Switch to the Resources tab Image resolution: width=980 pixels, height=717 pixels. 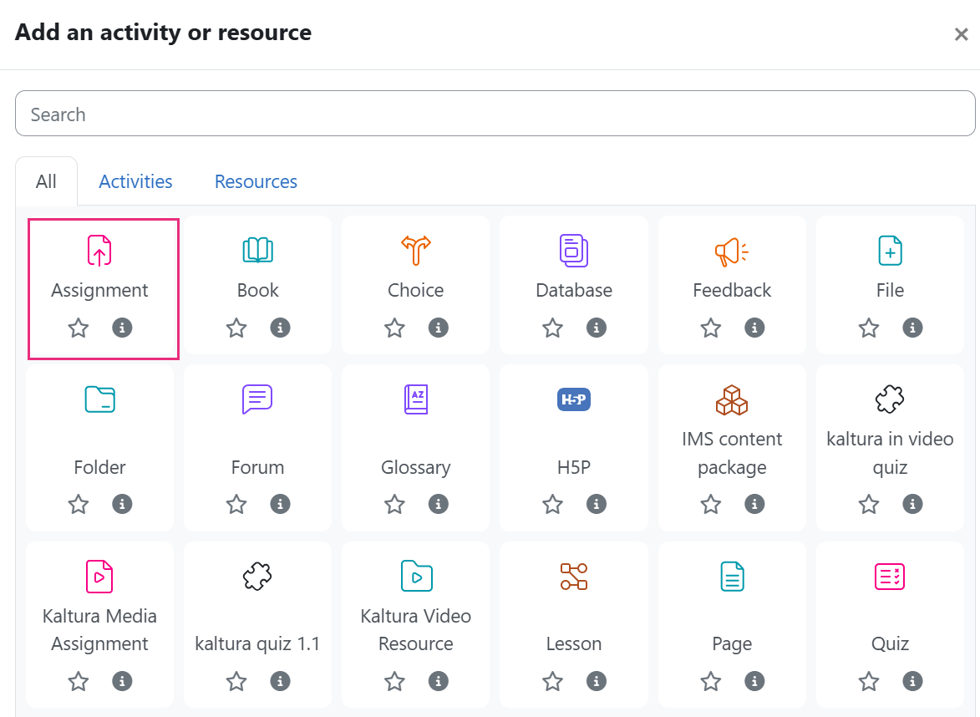pyautogui.click(x=256, y=181)
